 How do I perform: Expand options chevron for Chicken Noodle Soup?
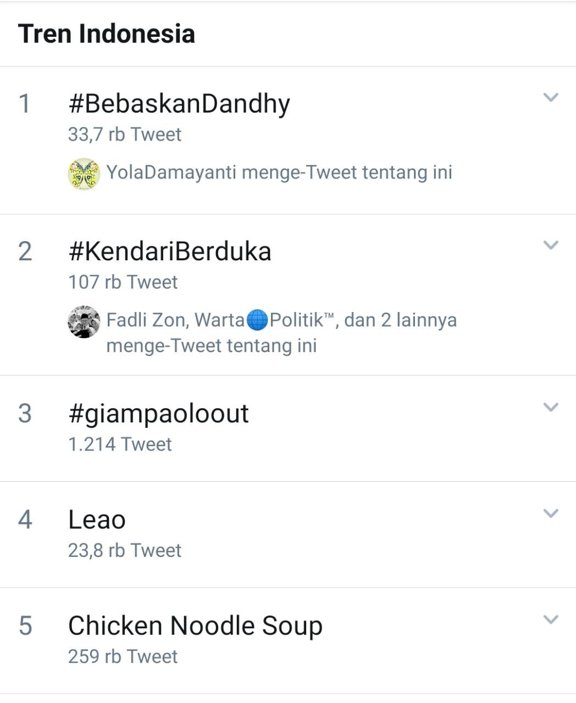coord(550,620)
